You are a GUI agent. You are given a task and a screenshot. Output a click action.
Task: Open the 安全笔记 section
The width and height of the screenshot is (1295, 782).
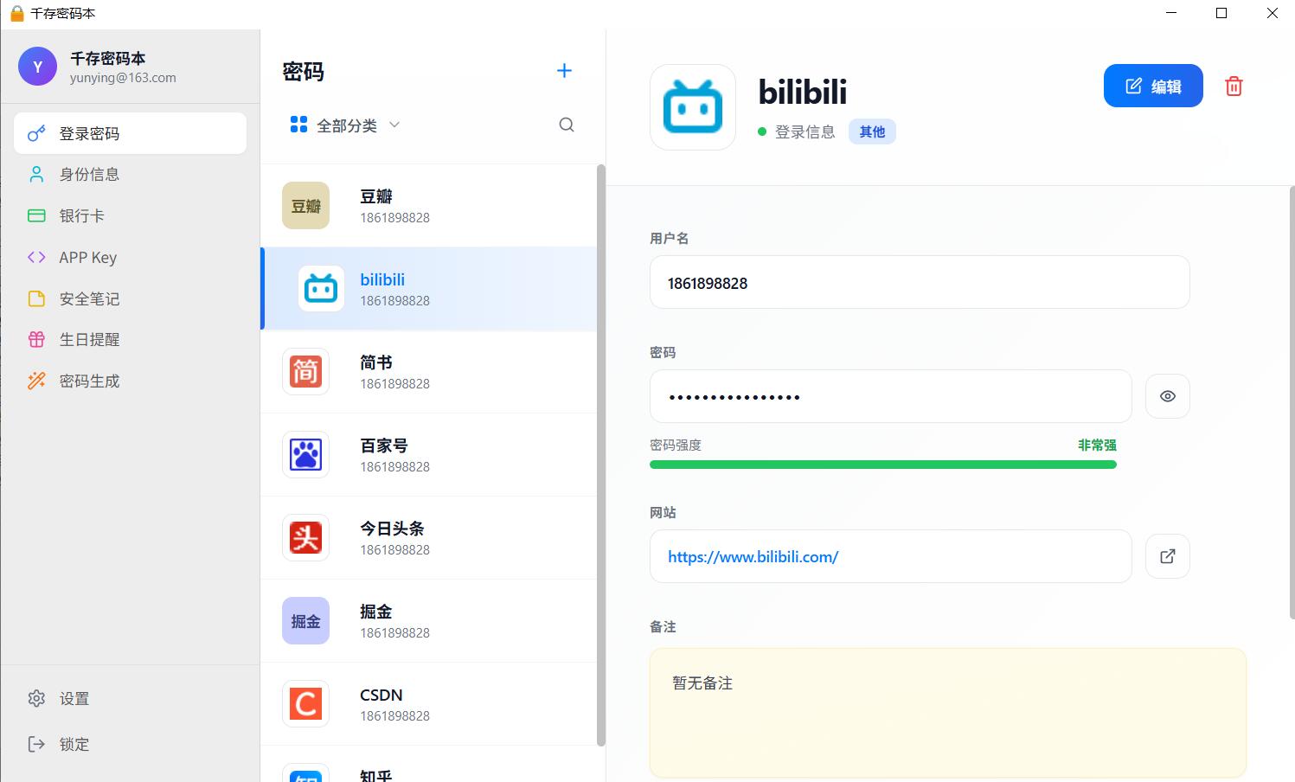[87, 298]
